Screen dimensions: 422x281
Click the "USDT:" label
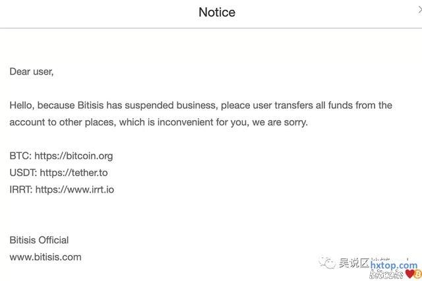pos(23,173)
